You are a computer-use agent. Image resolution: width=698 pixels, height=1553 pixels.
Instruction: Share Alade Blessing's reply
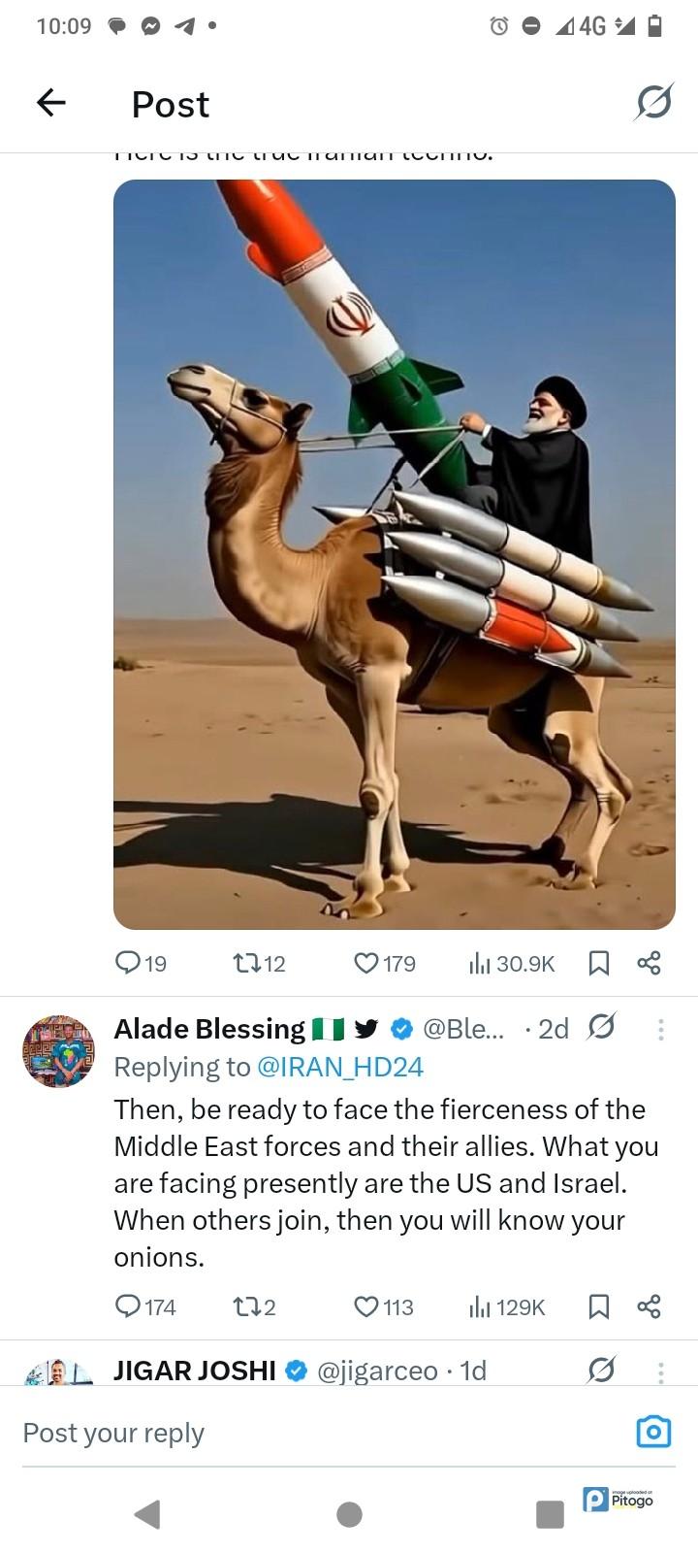click(x=649, y=1306)
